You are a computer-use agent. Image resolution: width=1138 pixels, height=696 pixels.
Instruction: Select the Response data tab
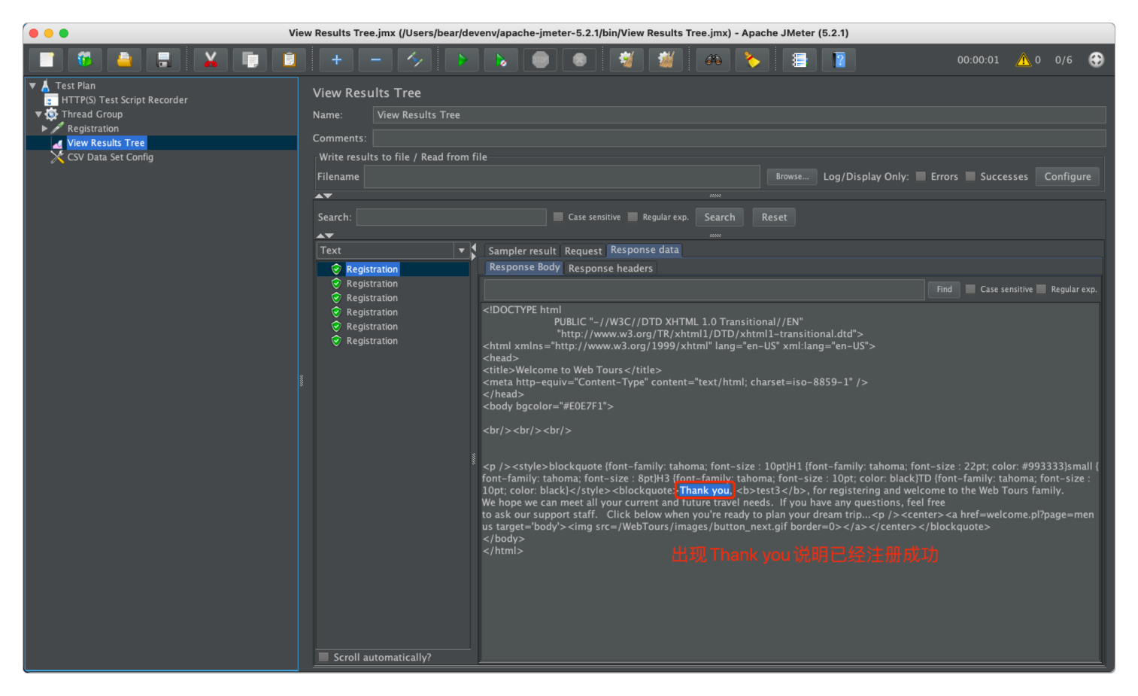(645, 250)
